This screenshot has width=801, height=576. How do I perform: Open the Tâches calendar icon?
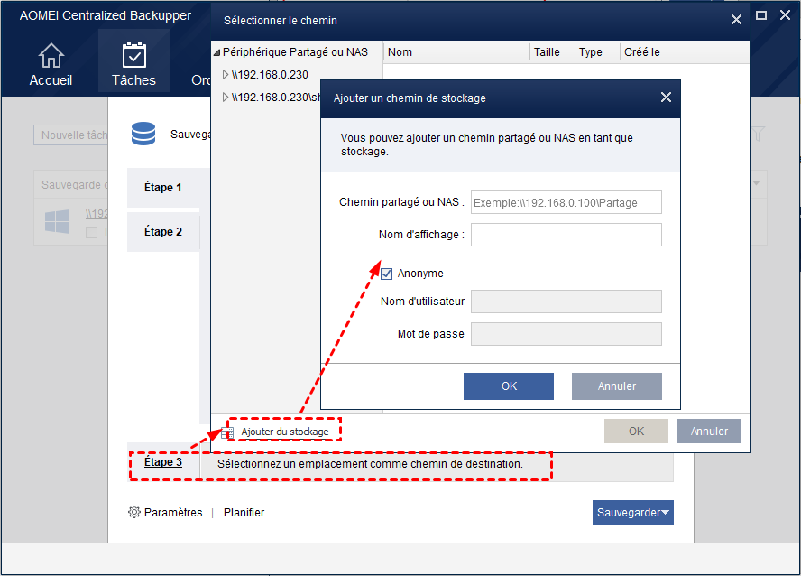(133, 55)
